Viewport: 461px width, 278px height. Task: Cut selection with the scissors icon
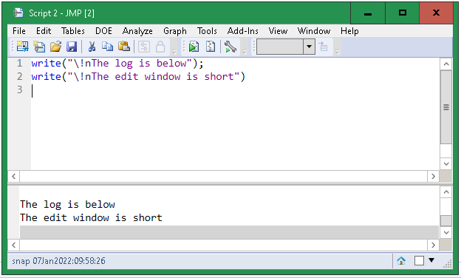tap(92, 47)
